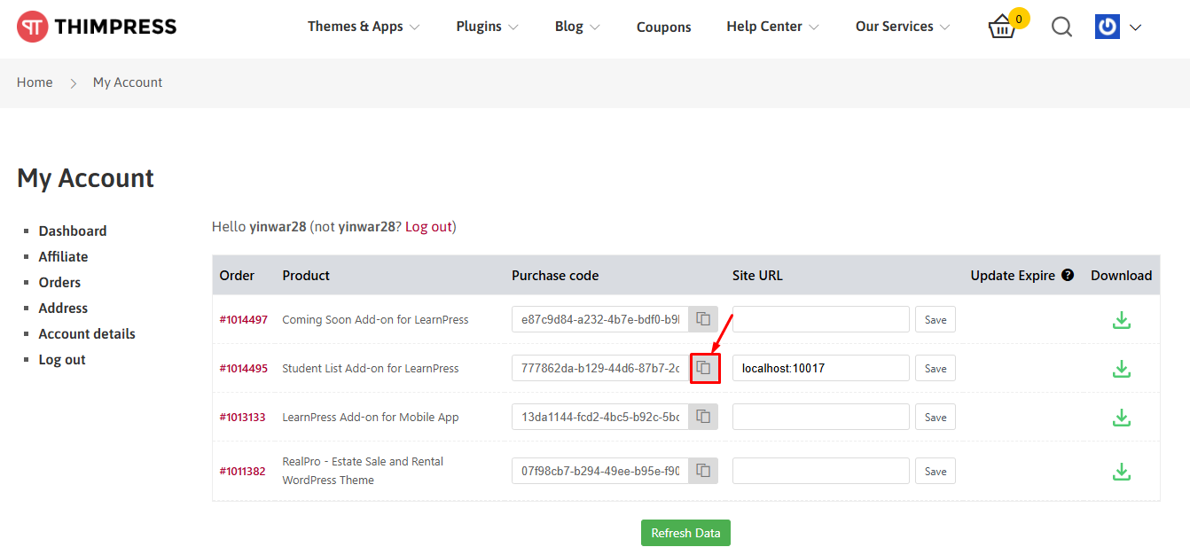The height and width of the screenshot is (555, 1190).
Task: Download LearnPress Add-on for Mobile App
Action: [1122, 417]
